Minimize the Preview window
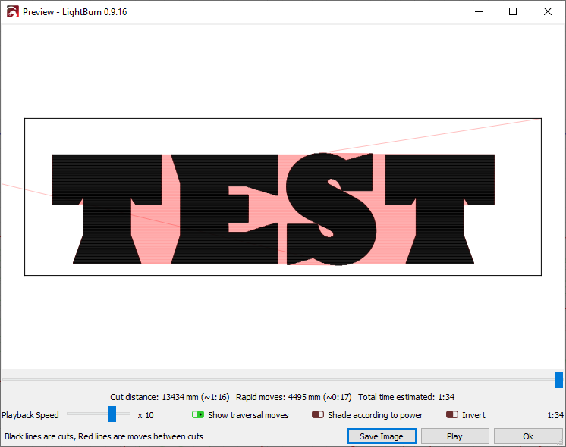The height and width of the screenshot is (447, 566). (x=479, y=12)
